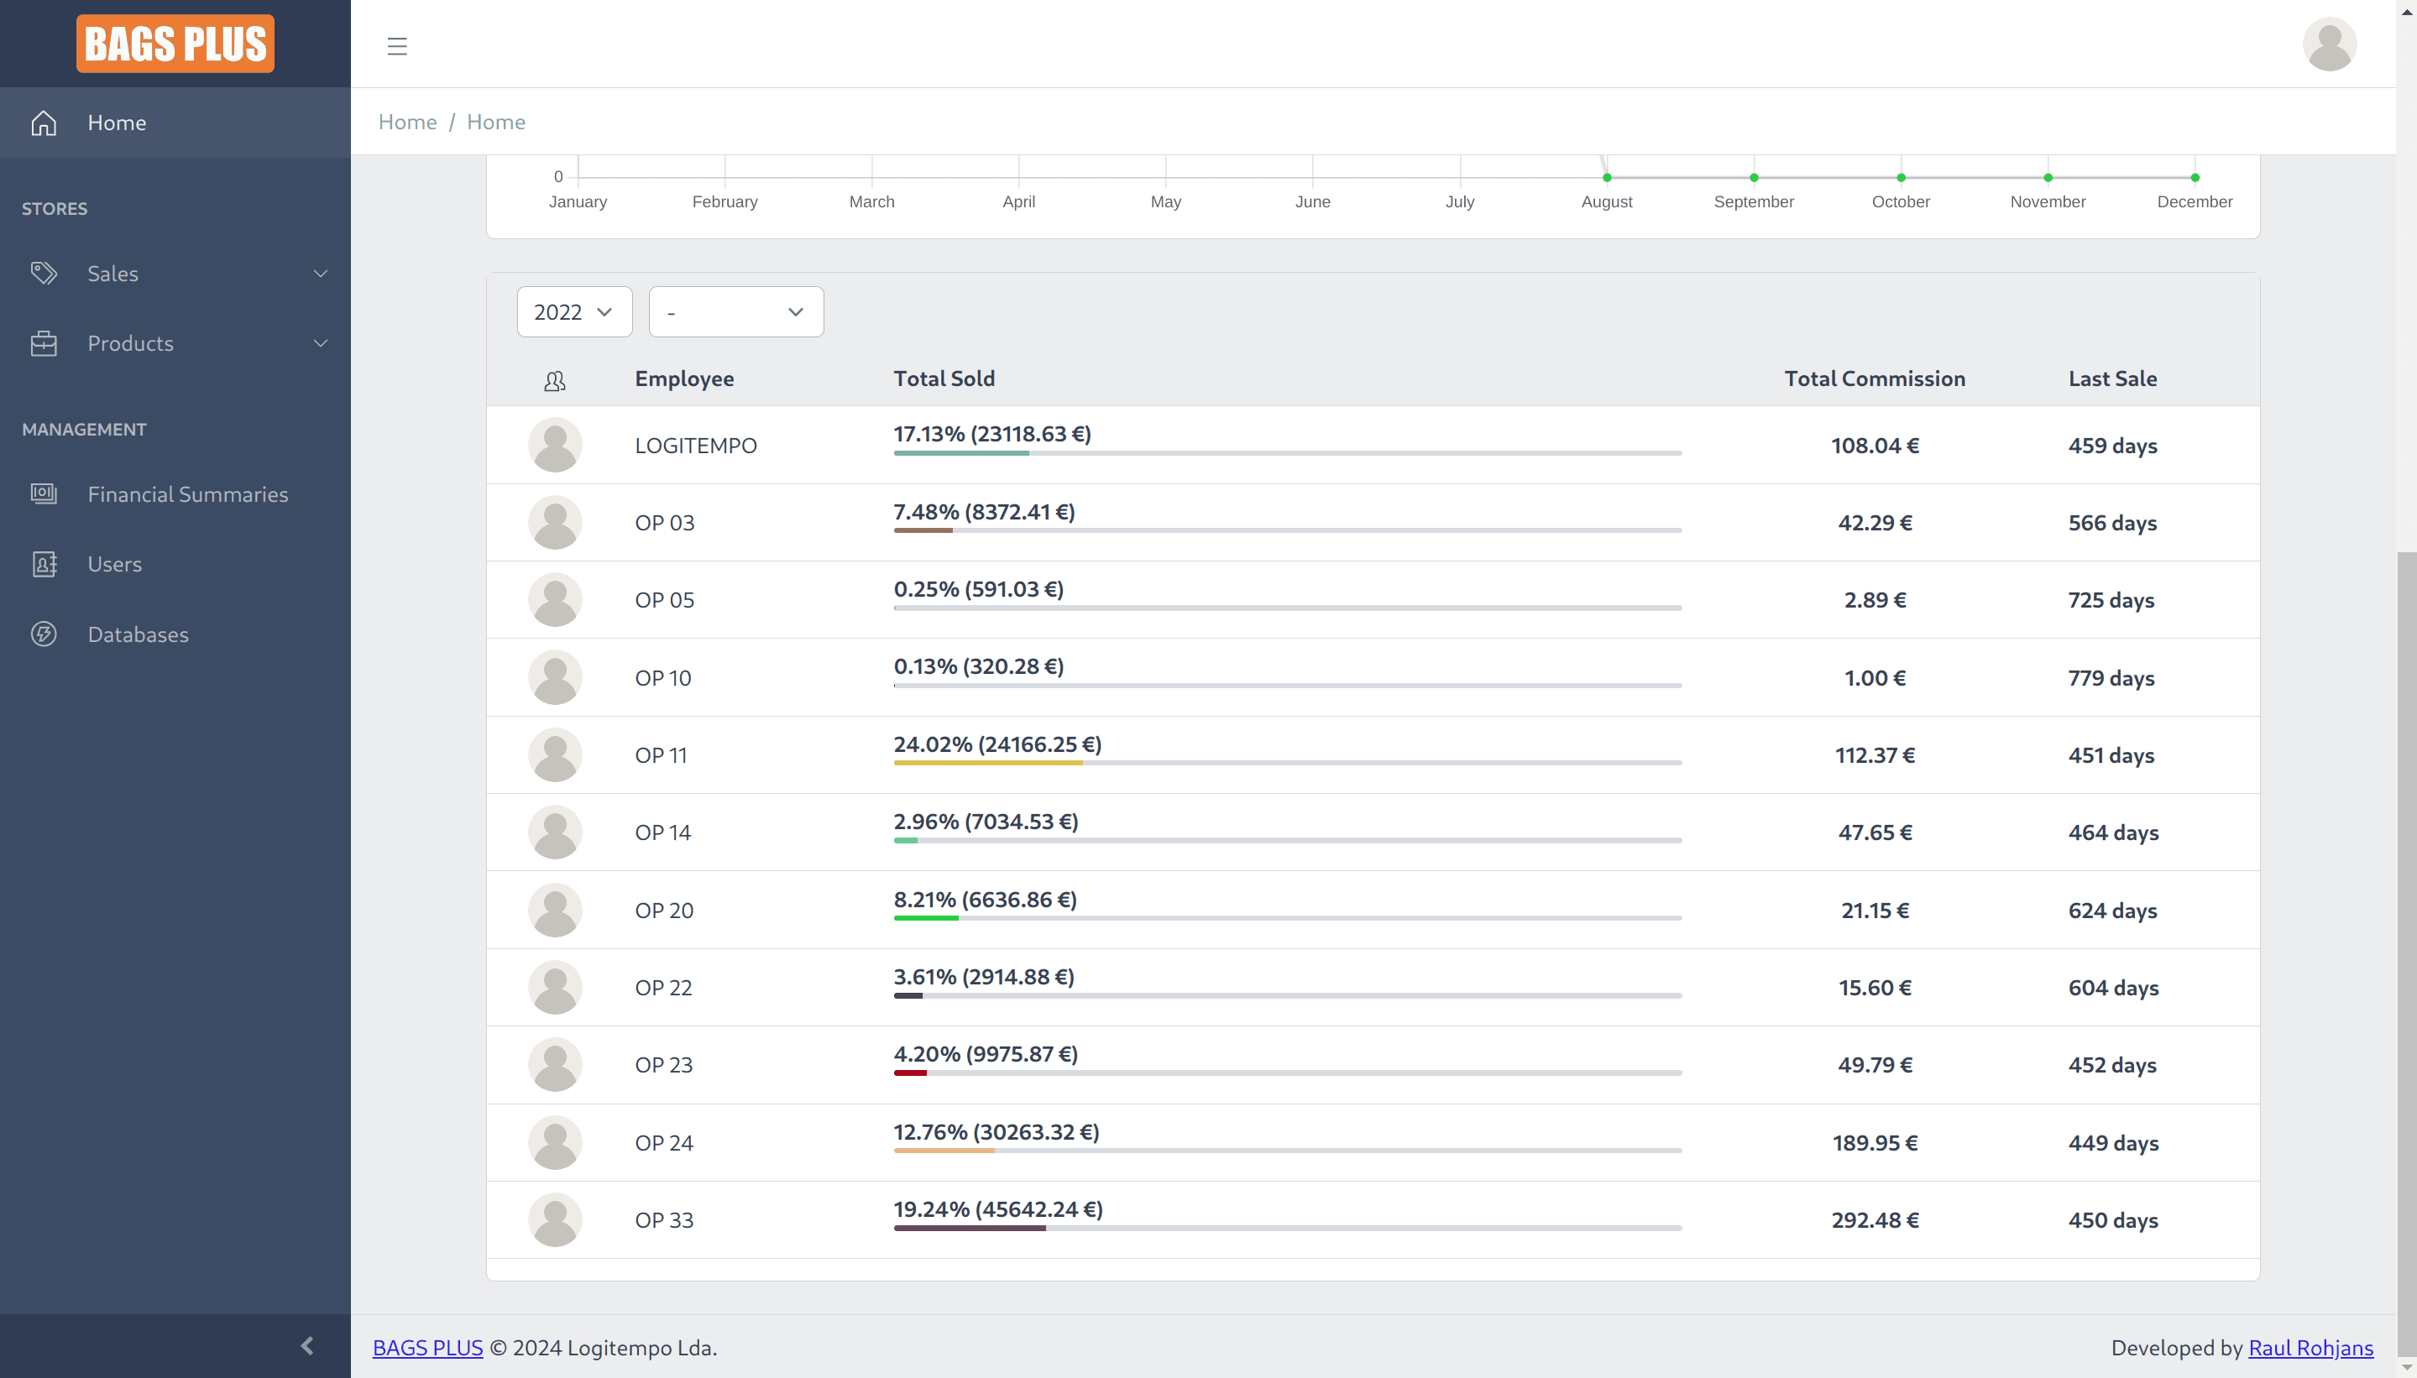Click the 292.48 € commission value

(x=1875, y=1220)
